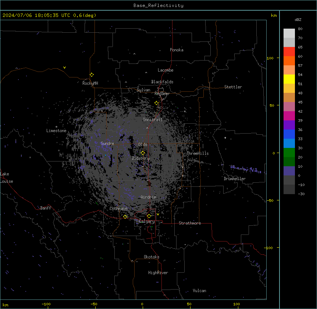This screenshot has height=309, width=317.
Task: Click the ThreeHills label
Action: pyautogui.click(x=197, y=153)
